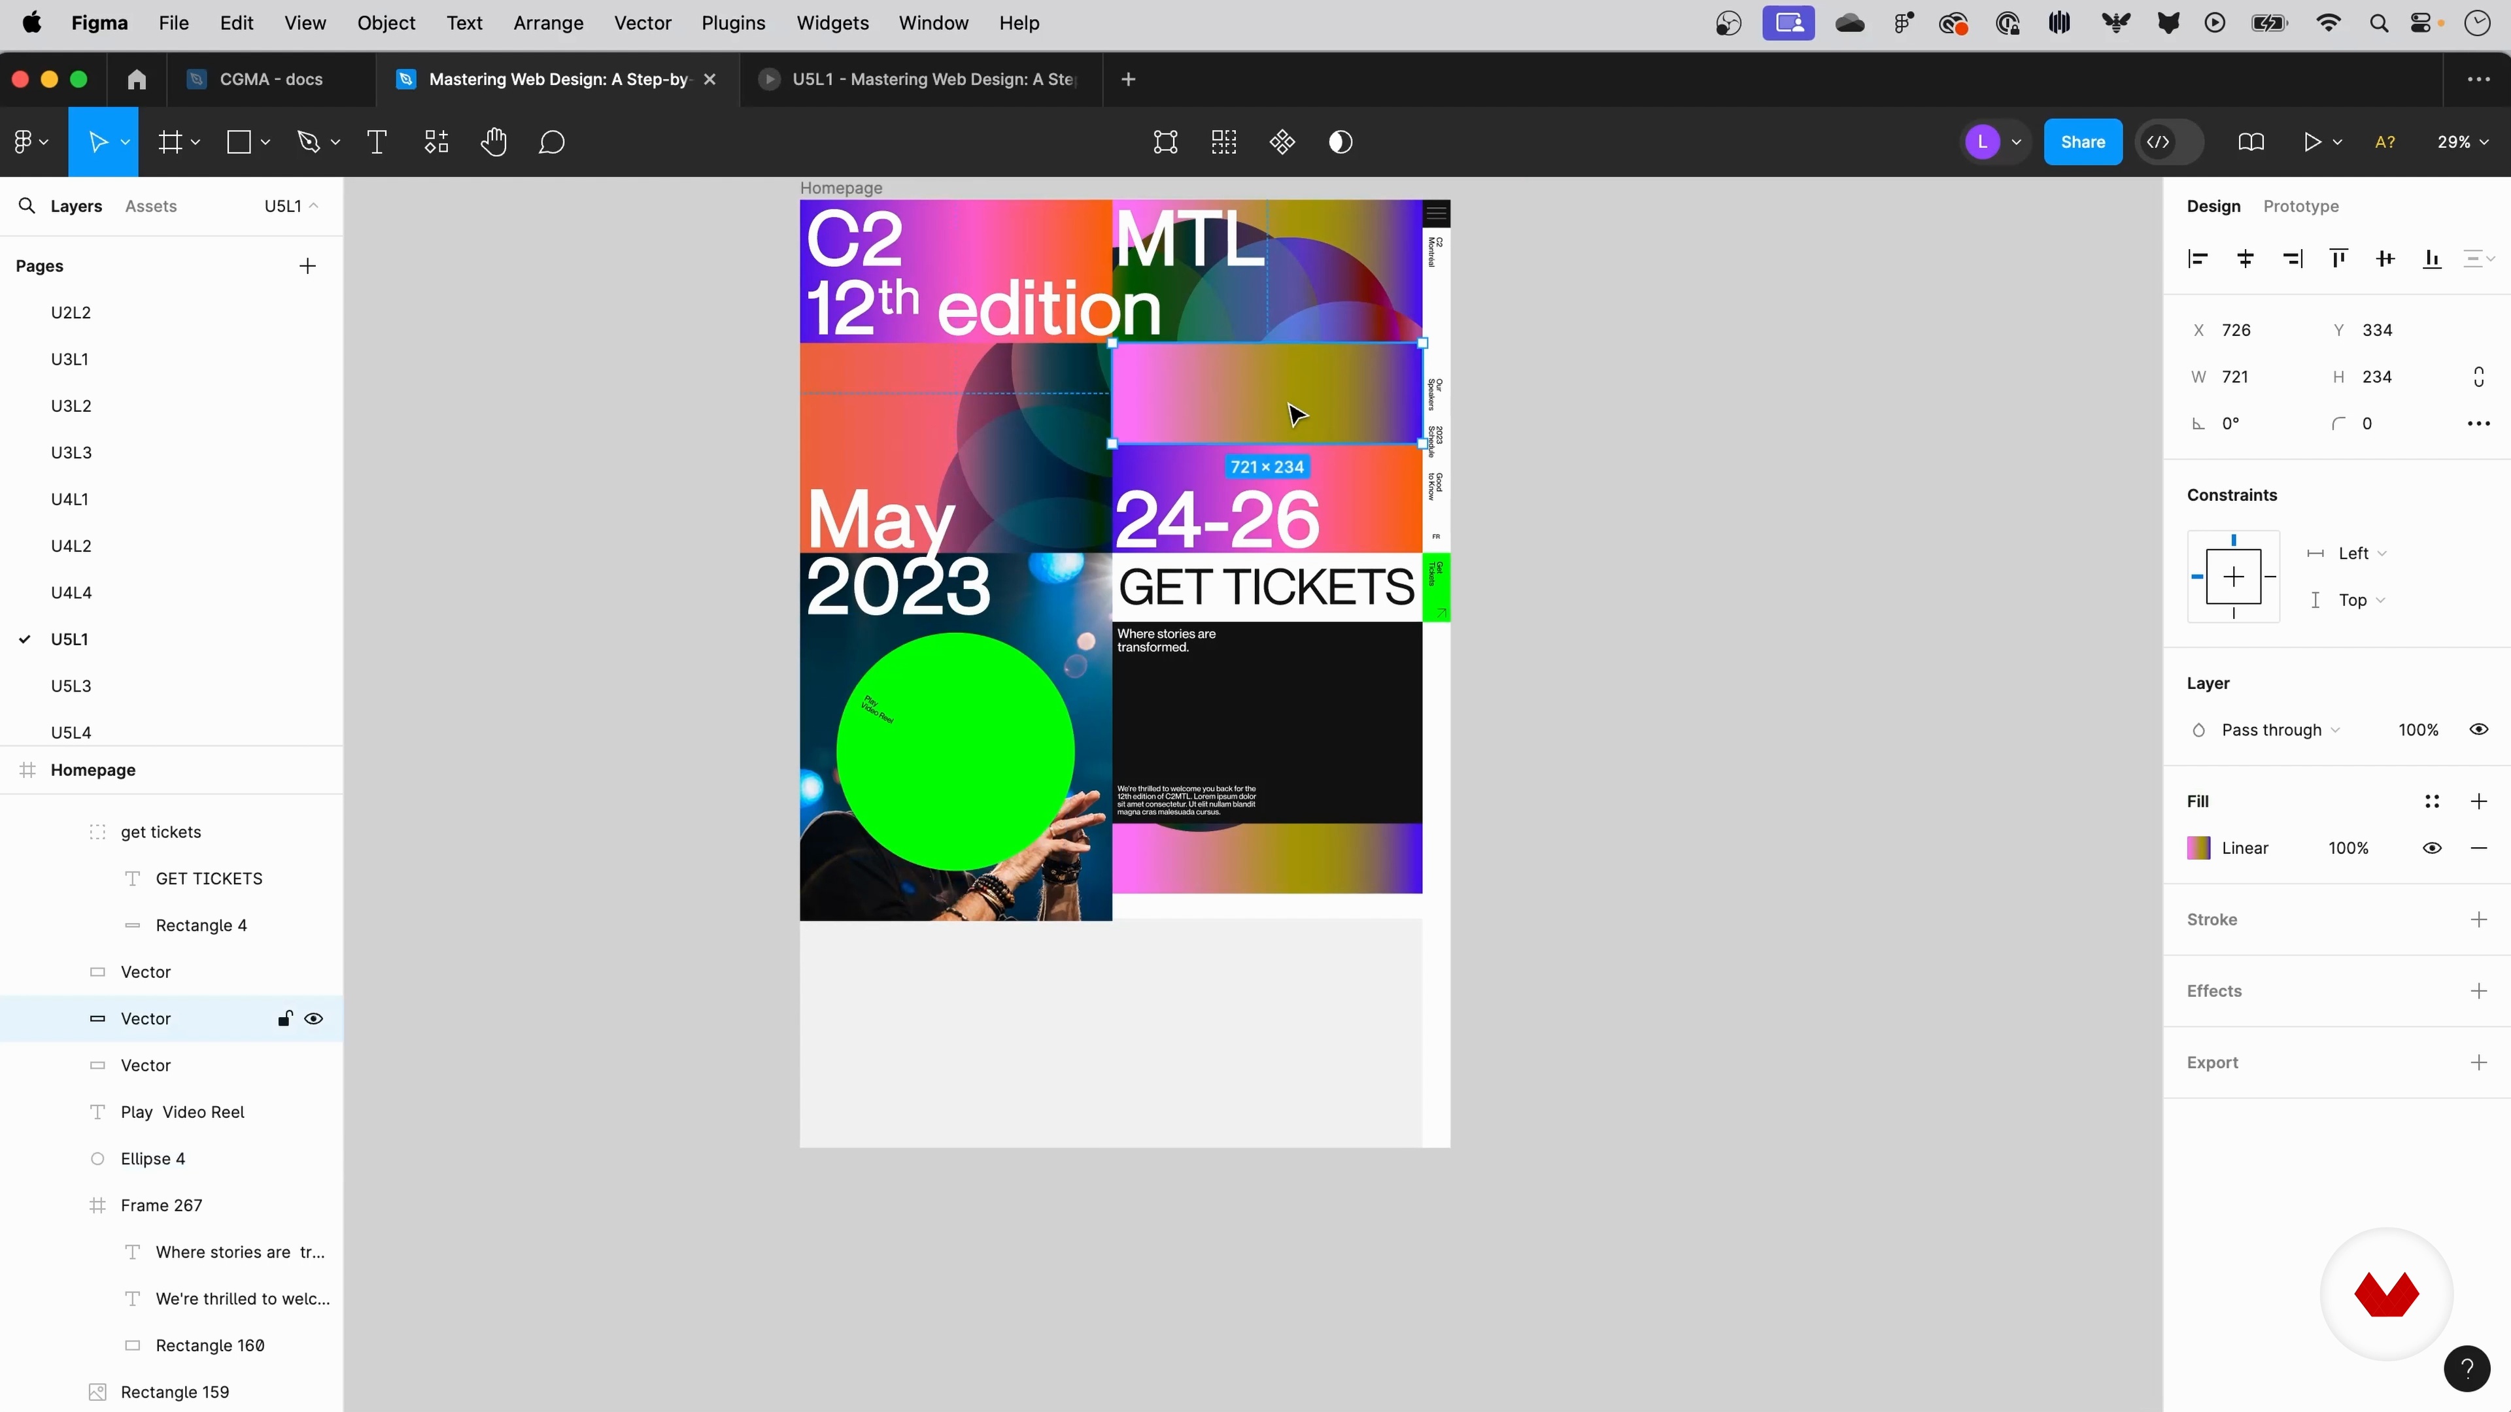Viewport: 2511px width, 1412px height.
Task: Click the layer opacity 100% field
Action: coord(2418,730)
